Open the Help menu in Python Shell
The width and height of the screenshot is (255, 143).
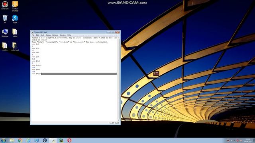click(69, 35)
